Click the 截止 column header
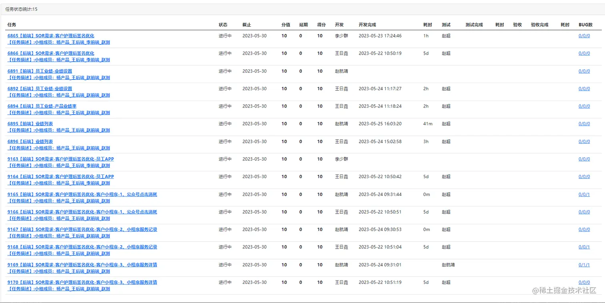The width and height of the screenshot is (605, 303). (x=246, y=25)
